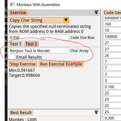This screenshot has height=121, width=121.
Task: Open the Copy Char String dropdown
Action: [x=39, y=20]
